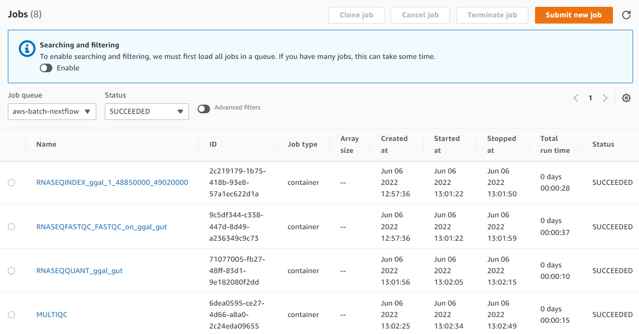Click the info icon in banner
Screen dimensions: 639x334
(x=27, y=49)
